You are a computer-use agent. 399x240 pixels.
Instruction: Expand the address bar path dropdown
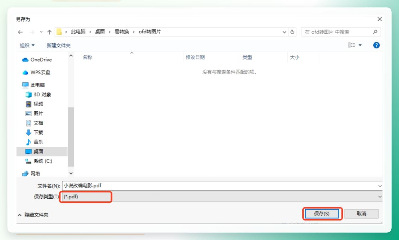284,32
